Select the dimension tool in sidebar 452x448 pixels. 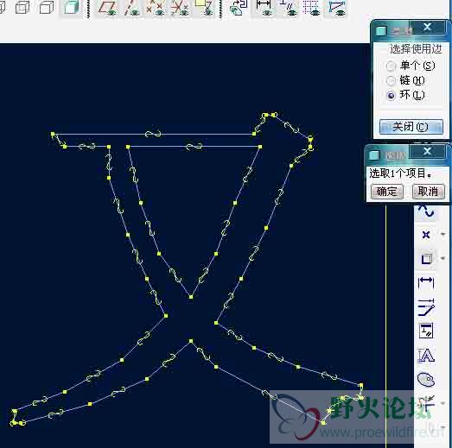tap(426, 282)
